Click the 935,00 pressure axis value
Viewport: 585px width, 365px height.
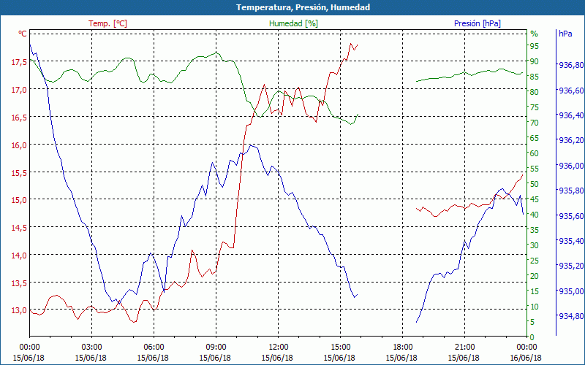(571, 291)
